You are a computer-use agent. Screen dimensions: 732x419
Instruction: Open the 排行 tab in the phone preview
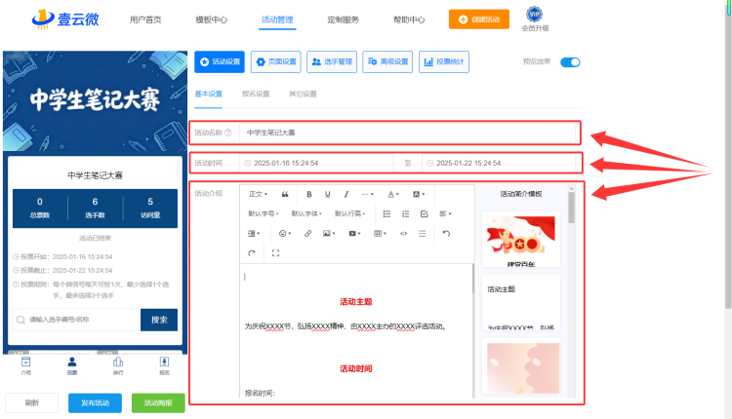point(118,365)
